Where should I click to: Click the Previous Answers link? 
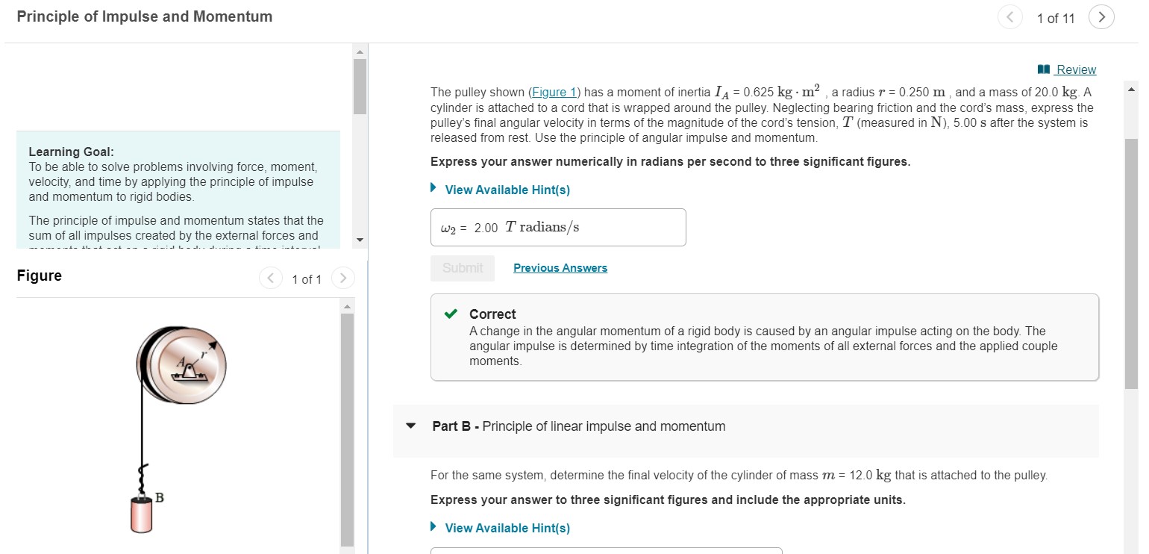[560, 268]
